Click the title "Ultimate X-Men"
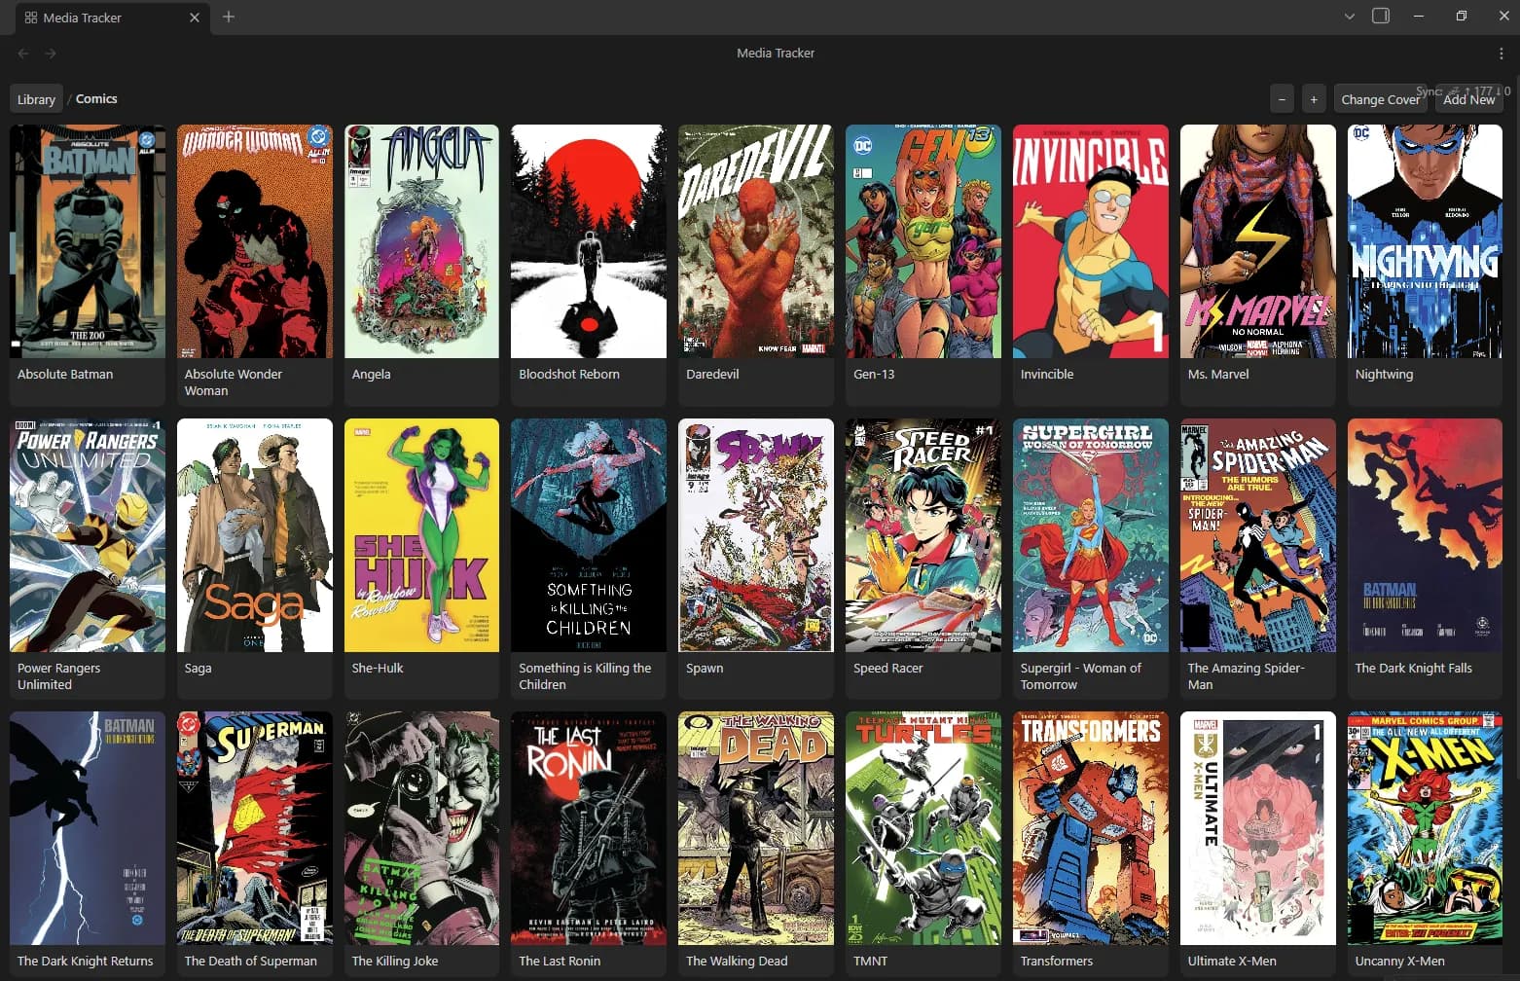The height and width of the screenshot is (981, 1520). (1232, 962)
